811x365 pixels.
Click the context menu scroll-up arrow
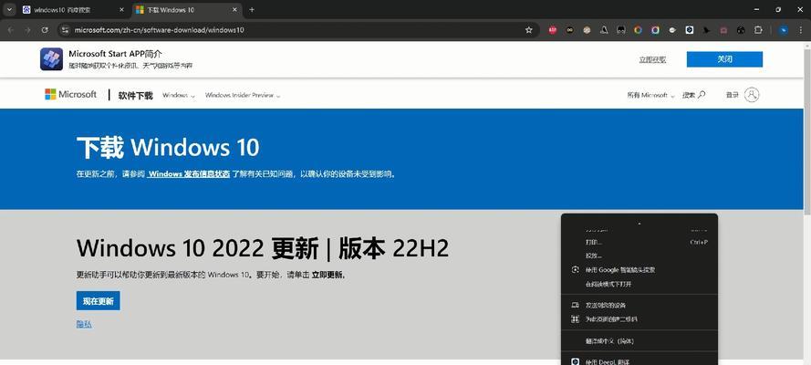(x=639, y=224)
